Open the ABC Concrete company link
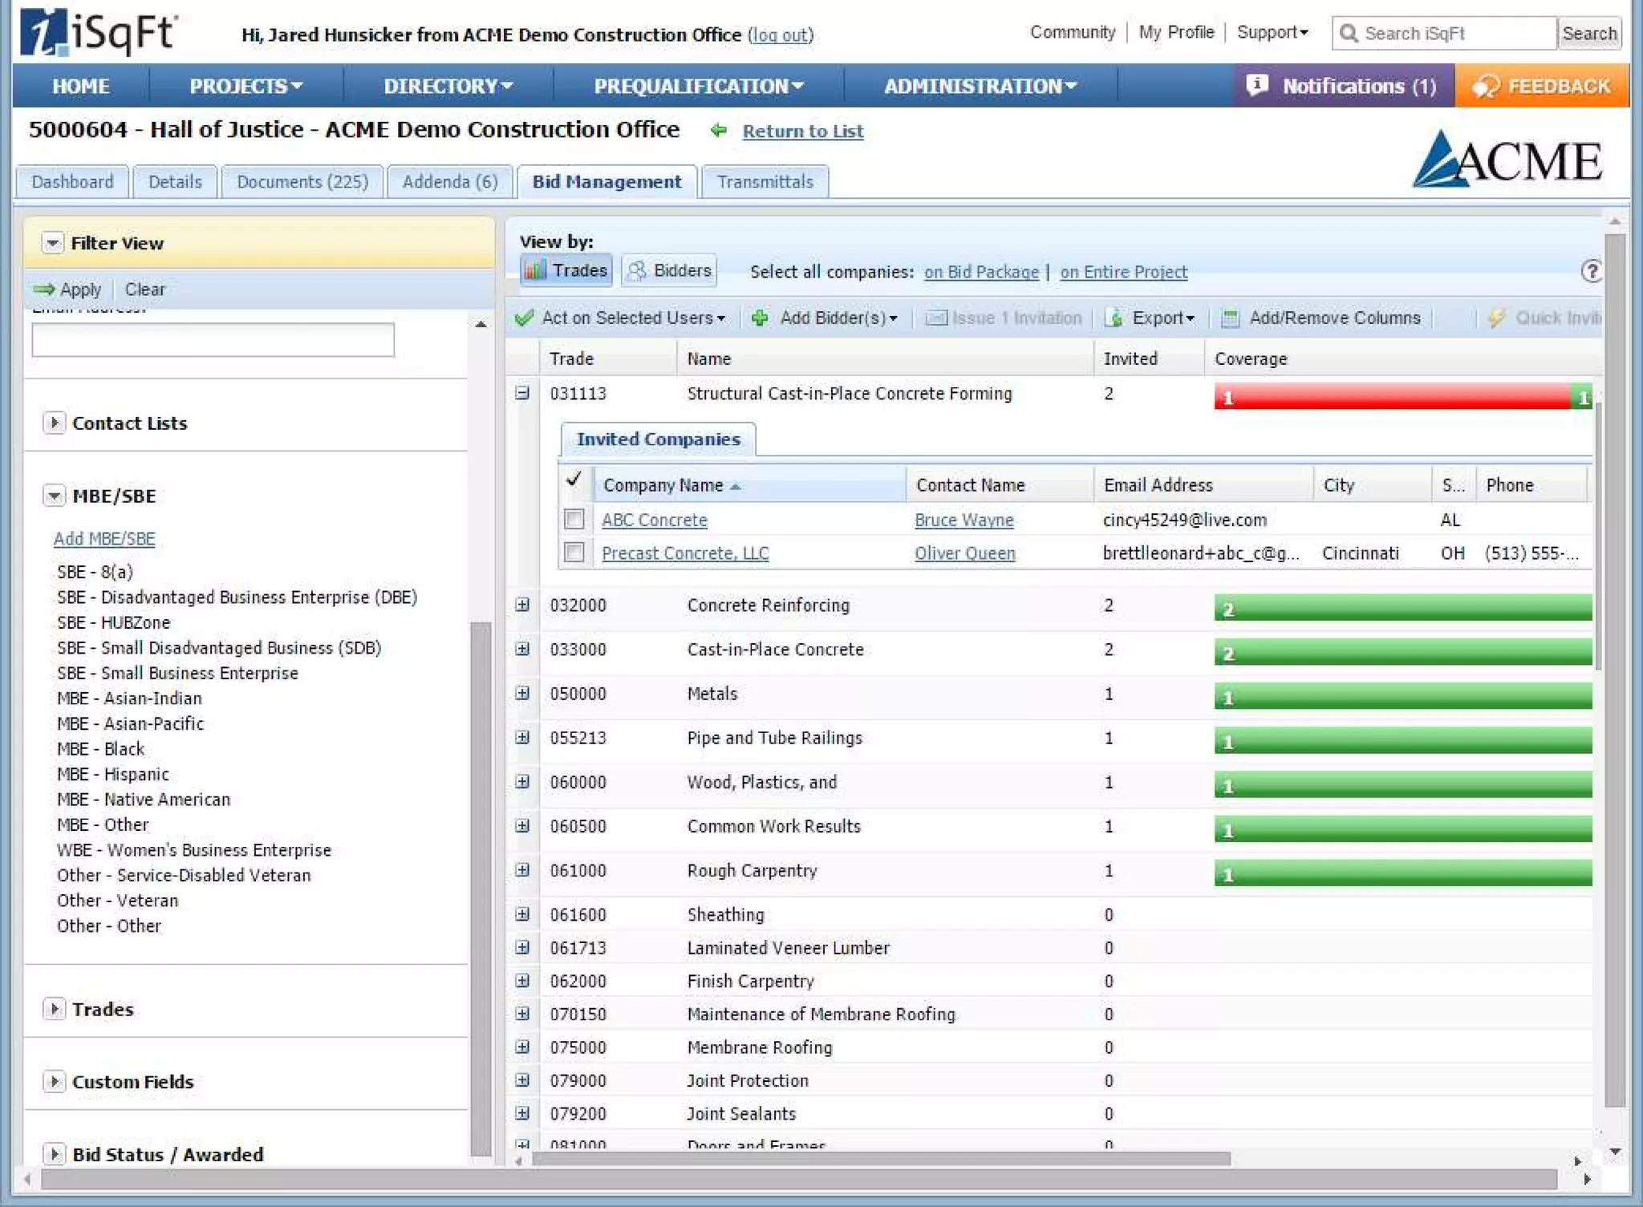The width and height of the screenshot is (1643, 1207). coord(655,520)
